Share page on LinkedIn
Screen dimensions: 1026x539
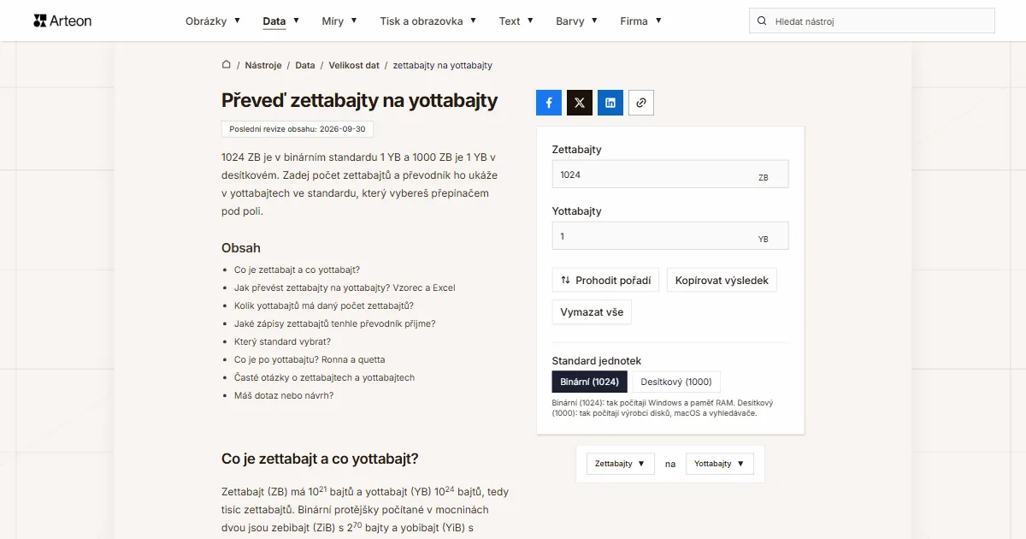[x=610, y=103]
